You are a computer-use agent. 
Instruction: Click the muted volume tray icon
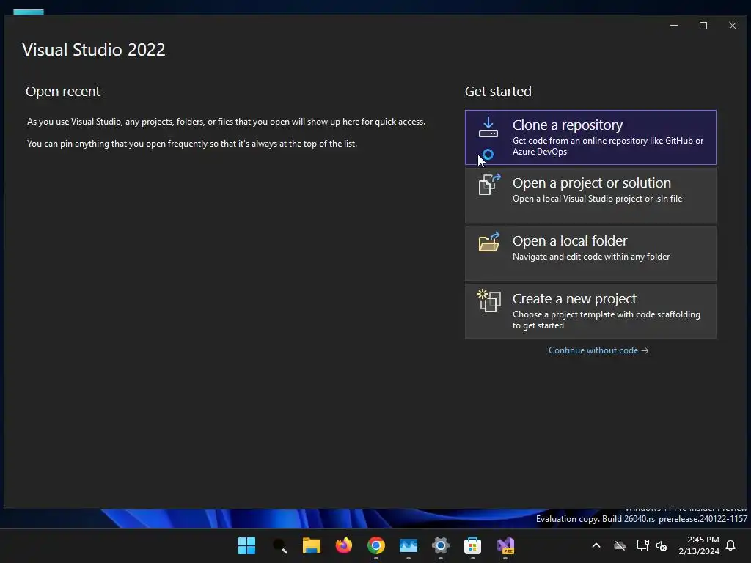[x=662, y=545]
